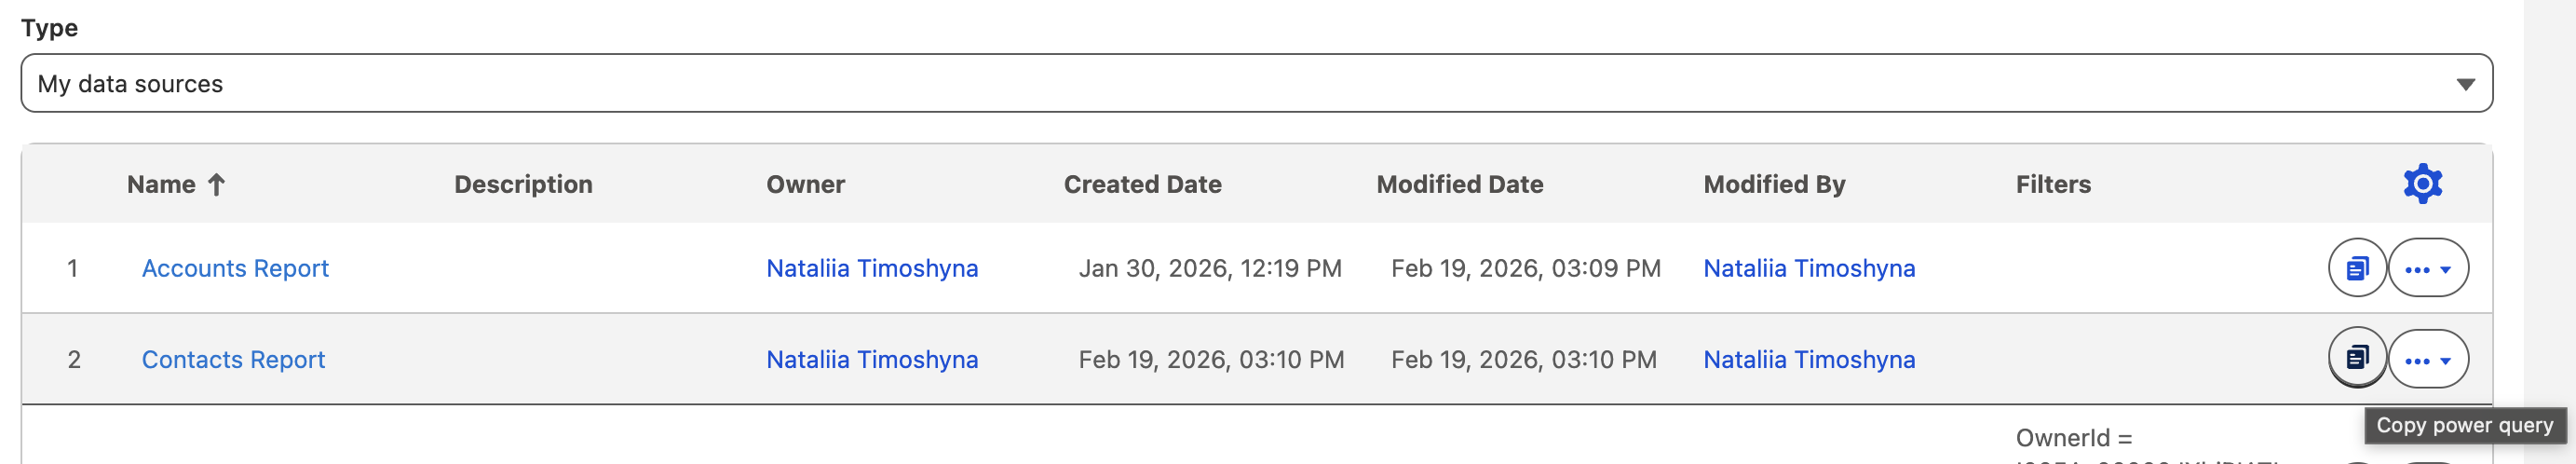This screenshot has width=2576, height=464.
Task: Click Modified By name for Accounts Report
Action: point(1809,269)
